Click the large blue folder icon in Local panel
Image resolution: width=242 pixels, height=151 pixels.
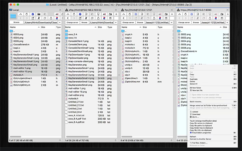pyautogui.click(x=13, y=16)
